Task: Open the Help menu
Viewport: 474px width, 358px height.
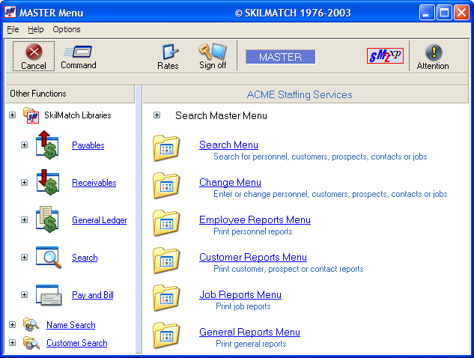Action: pyautogui.click(x=36, y=29)
